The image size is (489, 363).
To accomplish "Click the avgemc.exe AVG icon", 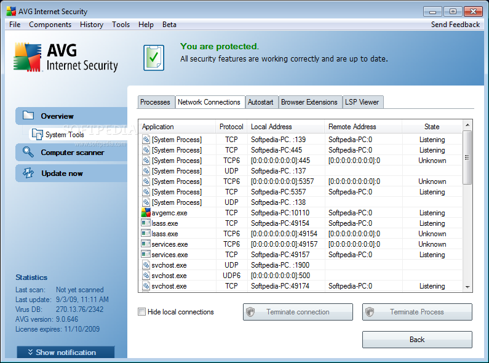I will click(x=146, y=213).
